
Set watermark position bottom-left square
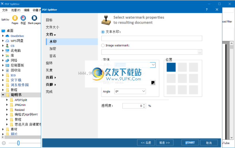(171, 90)
